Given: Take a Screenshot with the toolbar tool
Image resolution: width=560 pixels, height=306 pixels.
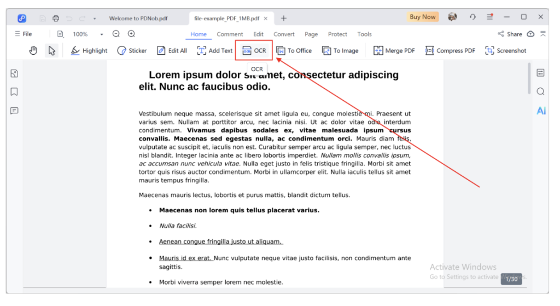Looking at the screenshot, I should point(505,50).
